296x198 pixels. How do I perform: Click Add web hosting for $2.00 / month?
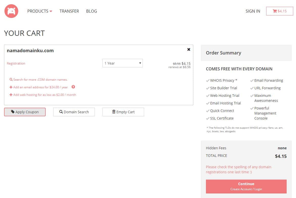coord(44,95)
